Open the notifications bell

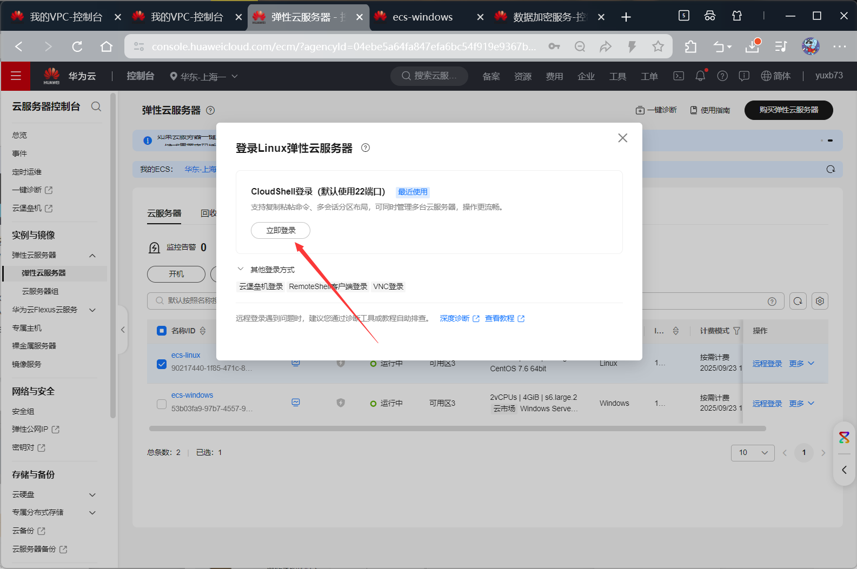click(700, 76)
